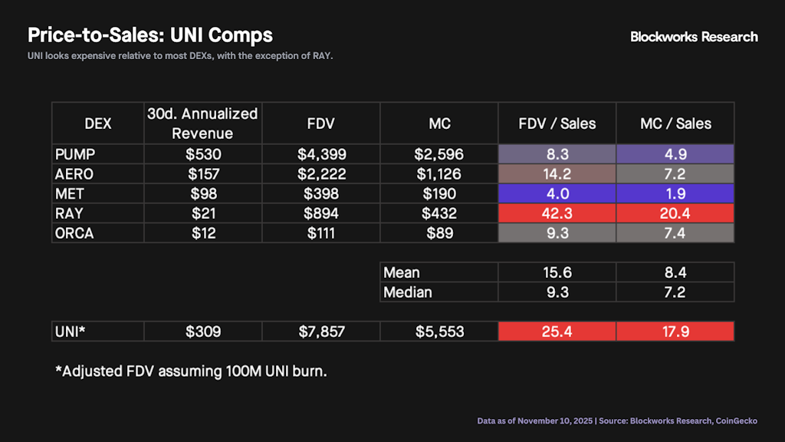Select the red 42.3 cell for RAY
This screenshot has width=785, height=442.
(557, 213)
